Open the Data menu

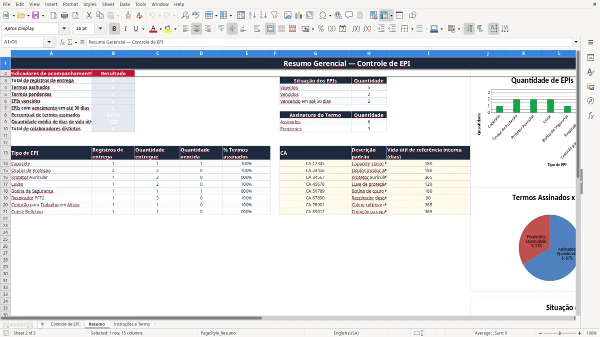click(124, 4)
